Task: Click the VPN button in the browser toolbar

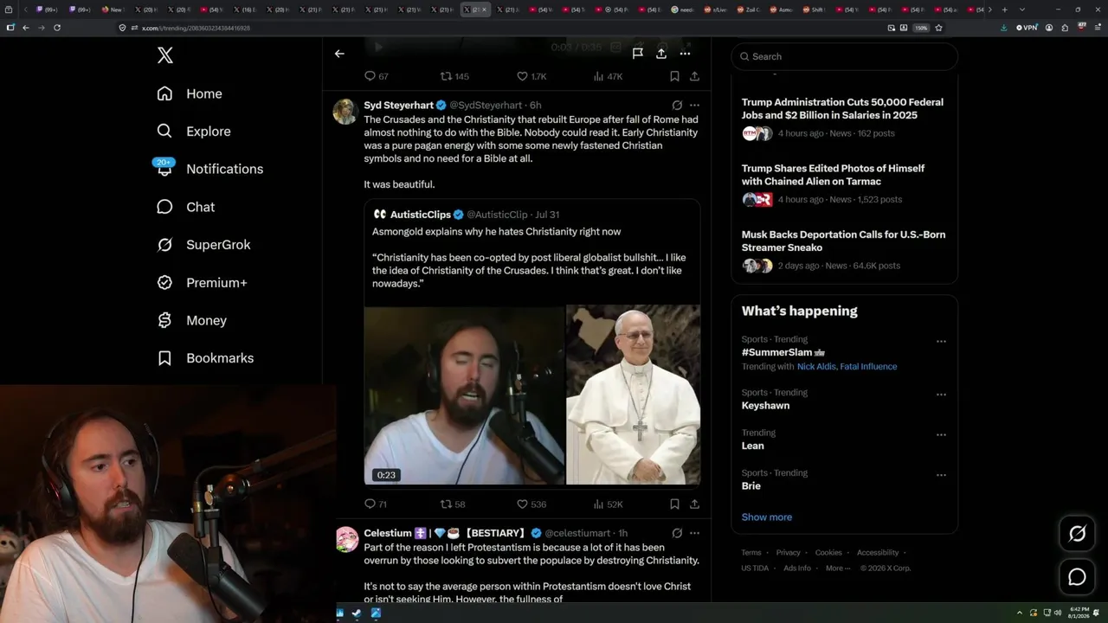Action: click(1026, 28)
